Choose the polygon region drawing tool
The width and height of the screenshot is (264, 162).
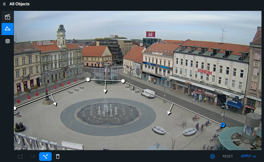tap(20, 157)
